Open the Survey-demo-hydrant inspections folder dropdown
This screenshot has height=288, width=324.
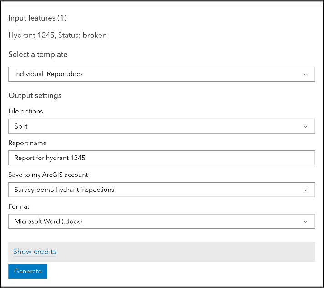[x=155, y=190]
